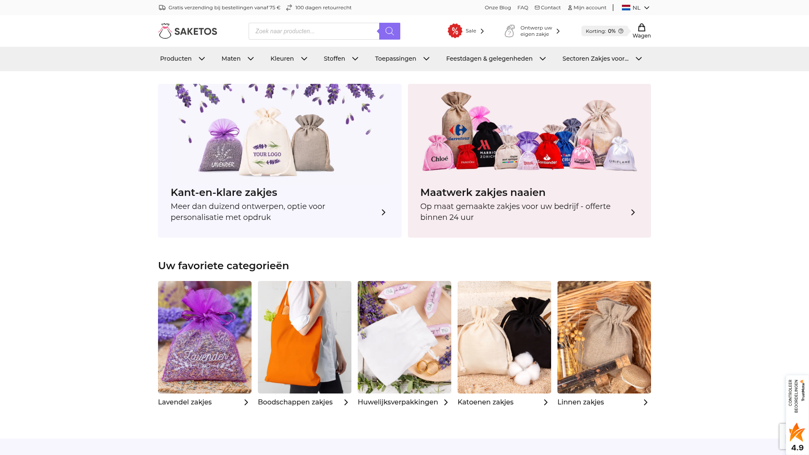Image resolution: width=809 pixels, height=455 pixels.
Task: Click the Korting help question mark icon
Action: [x=621, y=31]
